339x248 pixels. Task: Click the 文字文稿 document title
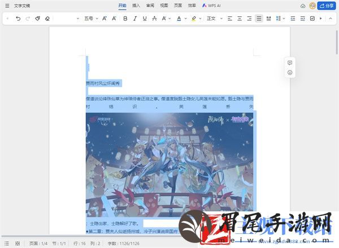click(22, 6)
